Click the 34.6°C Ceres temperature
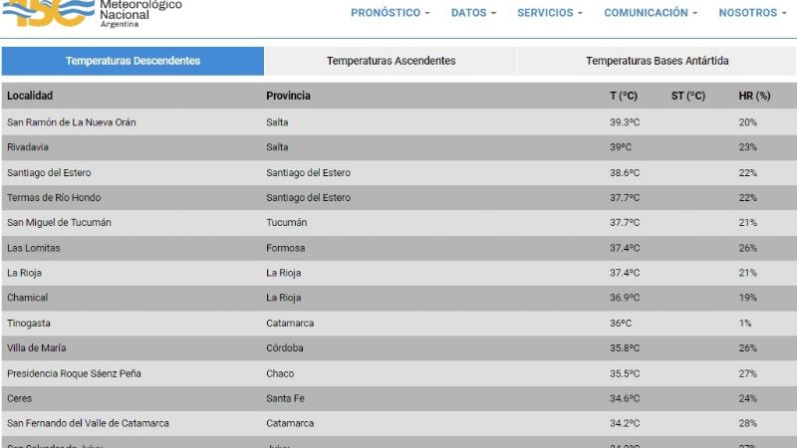797x448 pixels. point(625,398)
